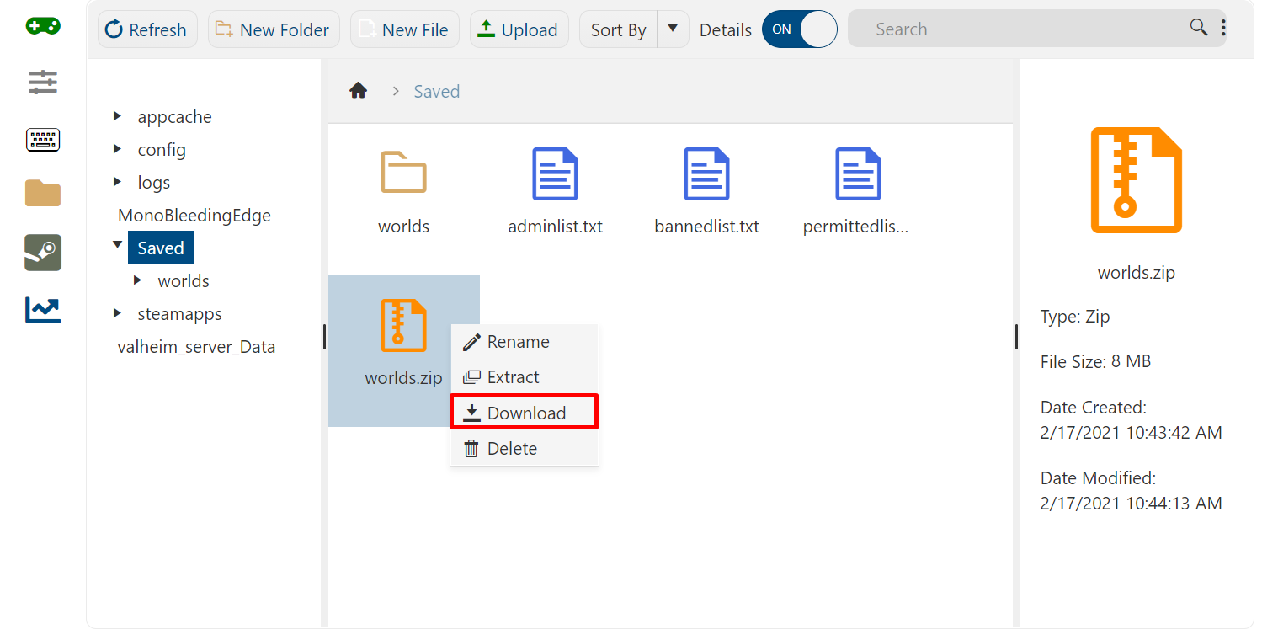Open the sliders settings sidebar icon

pos(43,83)
